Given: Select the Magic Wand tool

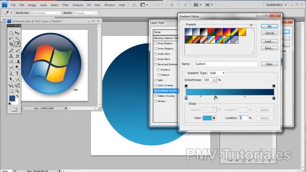Looking at the screenshot, I should 17,39.
